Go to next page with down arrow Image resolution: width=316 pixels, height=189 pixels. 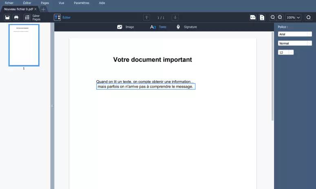pyautogui.click(x=175, y=18)
